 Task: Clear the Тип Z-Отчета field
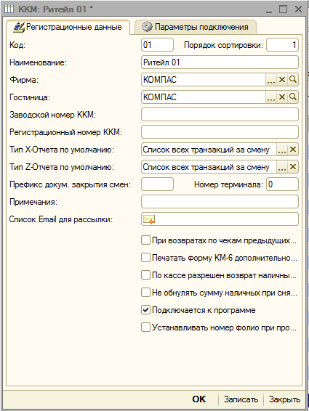point(293,167)
